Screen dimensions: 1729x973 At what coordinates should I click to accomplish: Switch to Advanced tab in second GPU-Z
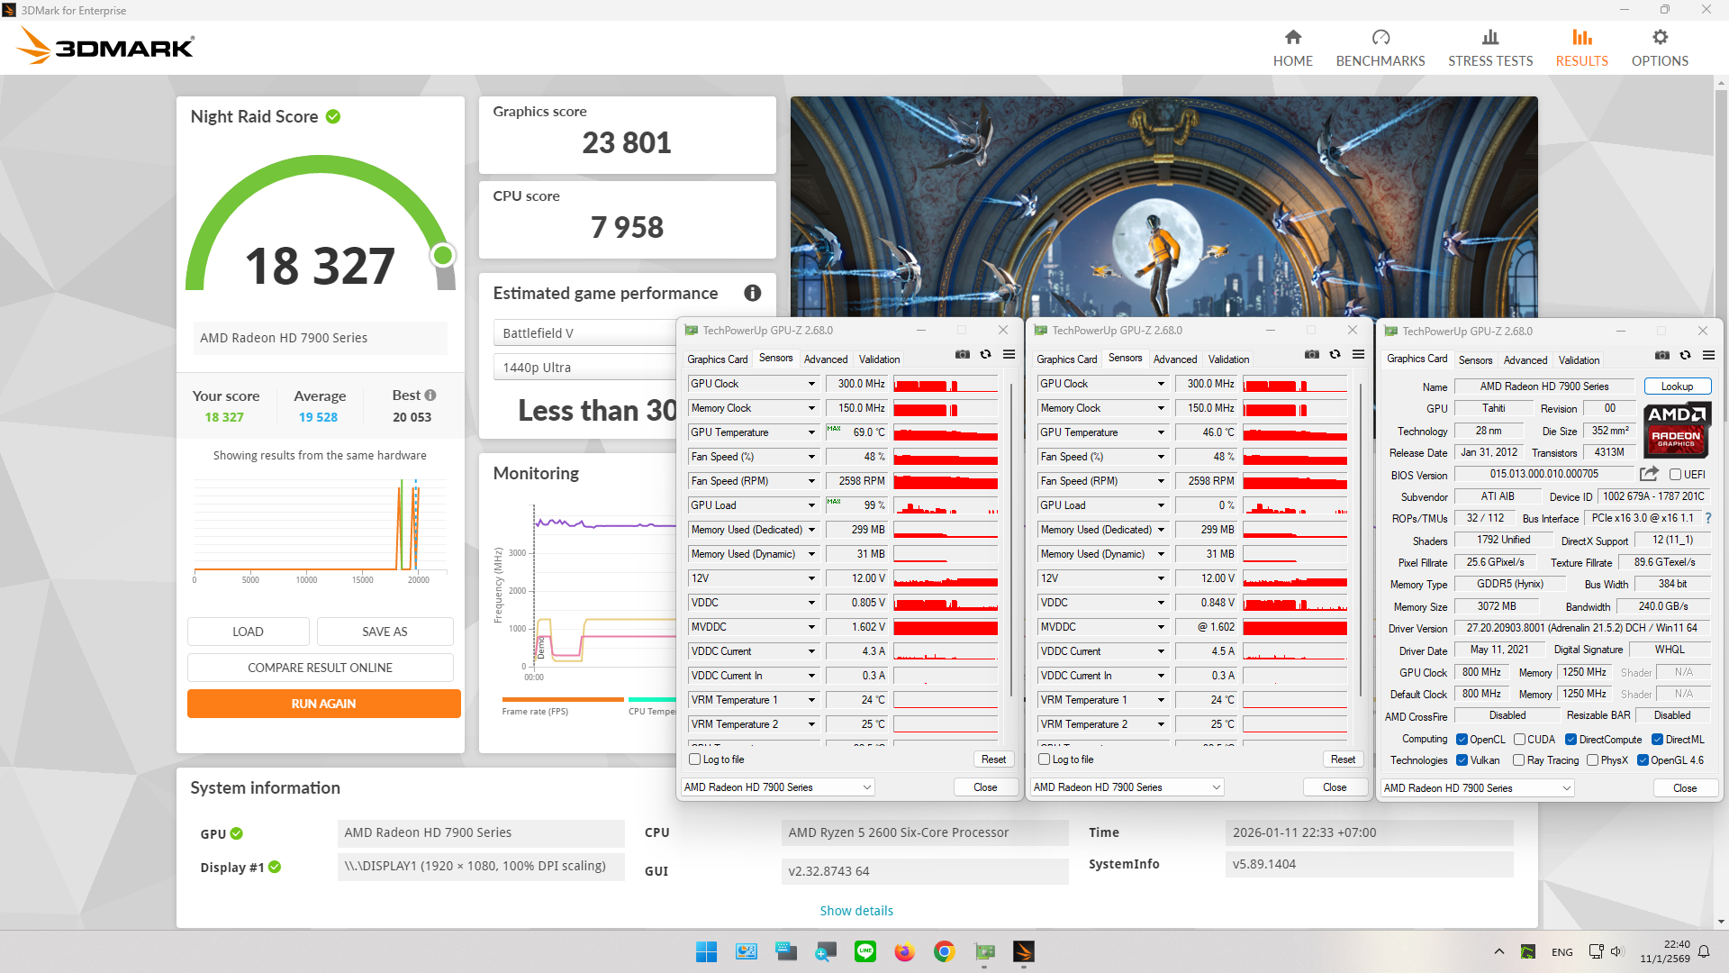click(x=1174, y=359)
